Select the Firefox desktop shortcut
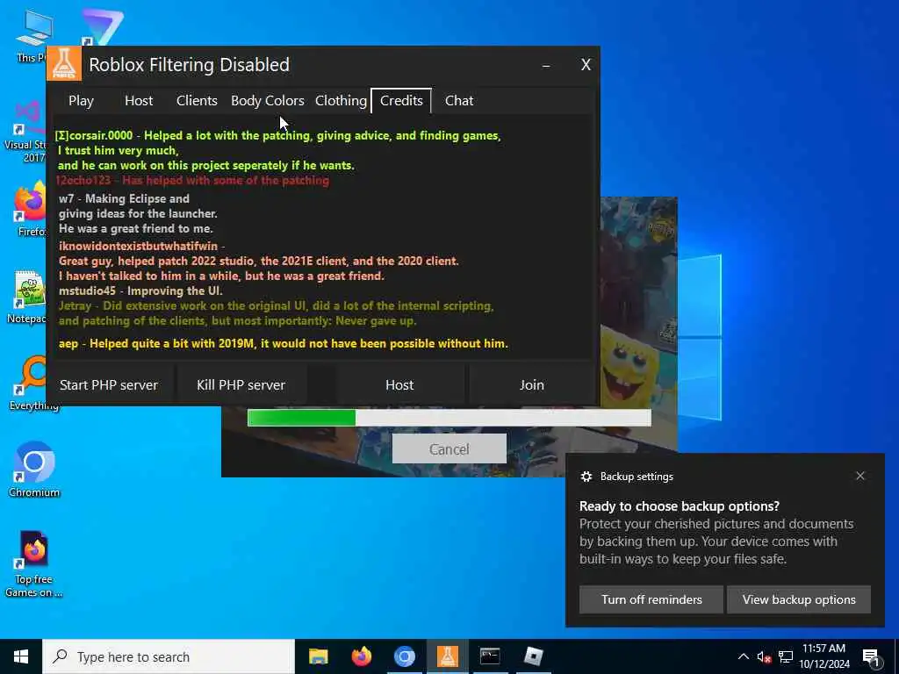 click(x=30, y=210)
